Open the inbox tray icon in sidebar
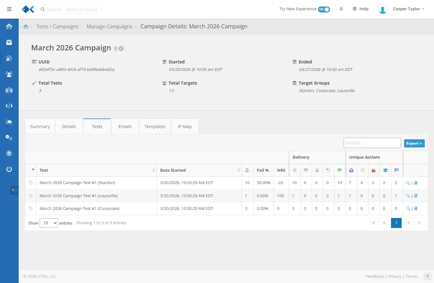This screenshot has height=283, width=434. pos(9,42)
